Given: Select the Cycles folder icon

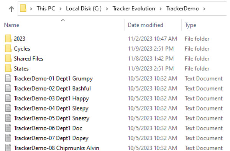Looking at the screenshot, I should click(x=8, y=49).
